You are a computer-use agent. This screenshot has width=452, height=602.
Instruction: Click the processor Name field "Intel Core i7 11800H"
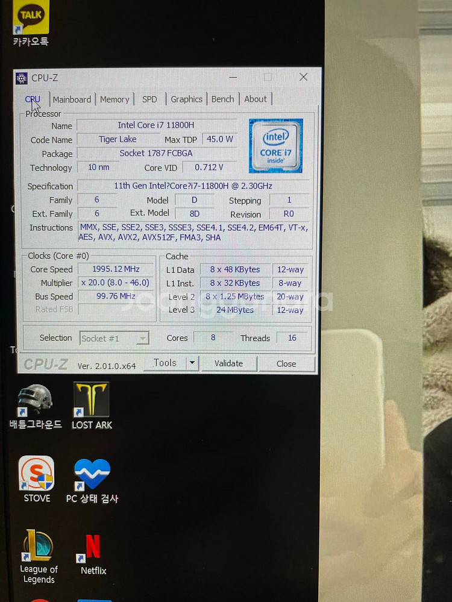click(x=156, y=125)
